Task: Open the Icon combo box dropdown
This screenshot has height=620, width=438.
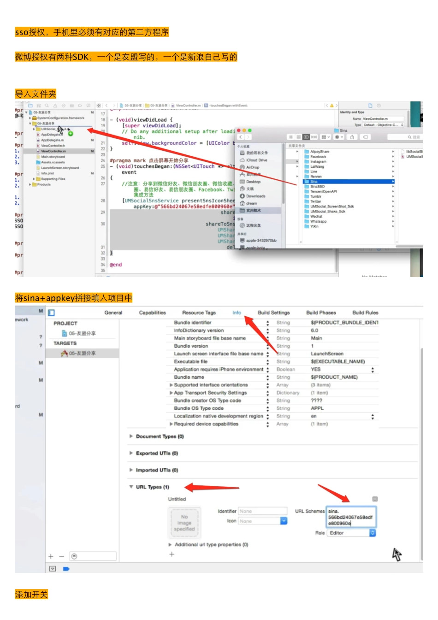Action: pos(284,521)
